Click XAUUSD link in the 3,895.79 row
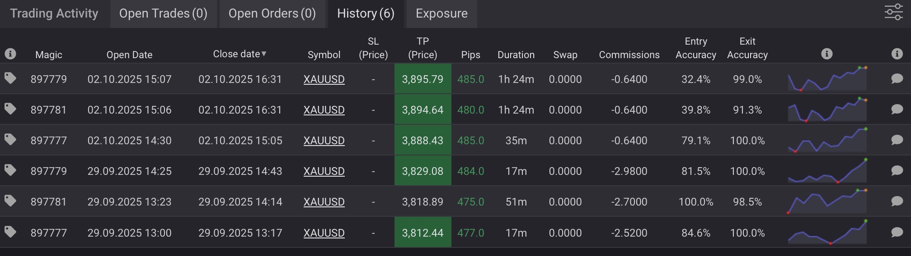The height and width of the screenshot is (256, 911). [x=324, y=79]
